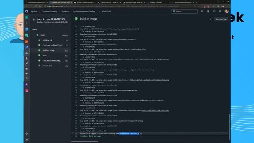
Task: Click the browser home button
Action: (x=40, y=6)
